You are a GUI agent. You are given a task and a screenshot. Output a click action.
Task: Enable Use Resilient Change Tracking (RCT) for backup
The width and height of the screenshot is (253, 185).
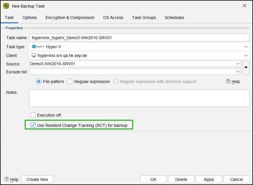point(33,125)
